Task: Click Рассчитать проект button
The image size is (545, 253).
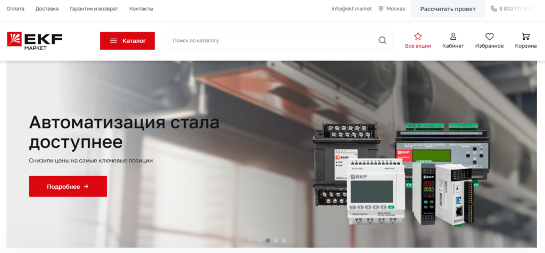Action: (x=448, y=8)
